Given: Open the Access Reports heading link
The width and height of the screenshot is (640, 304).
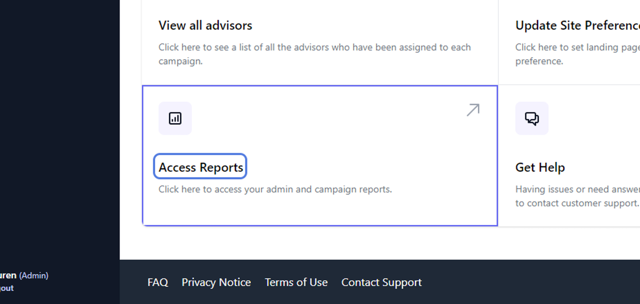Looking at the screenshot, I should point(201,167).
